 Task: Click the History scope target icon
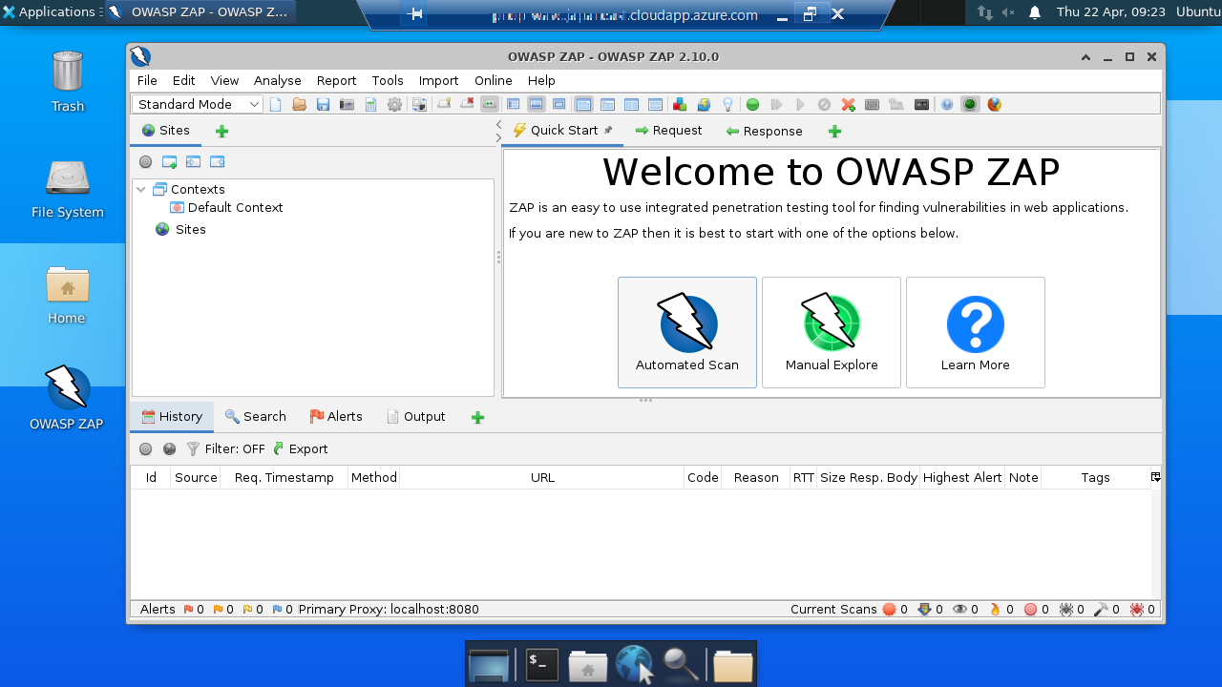pos(145,449)
